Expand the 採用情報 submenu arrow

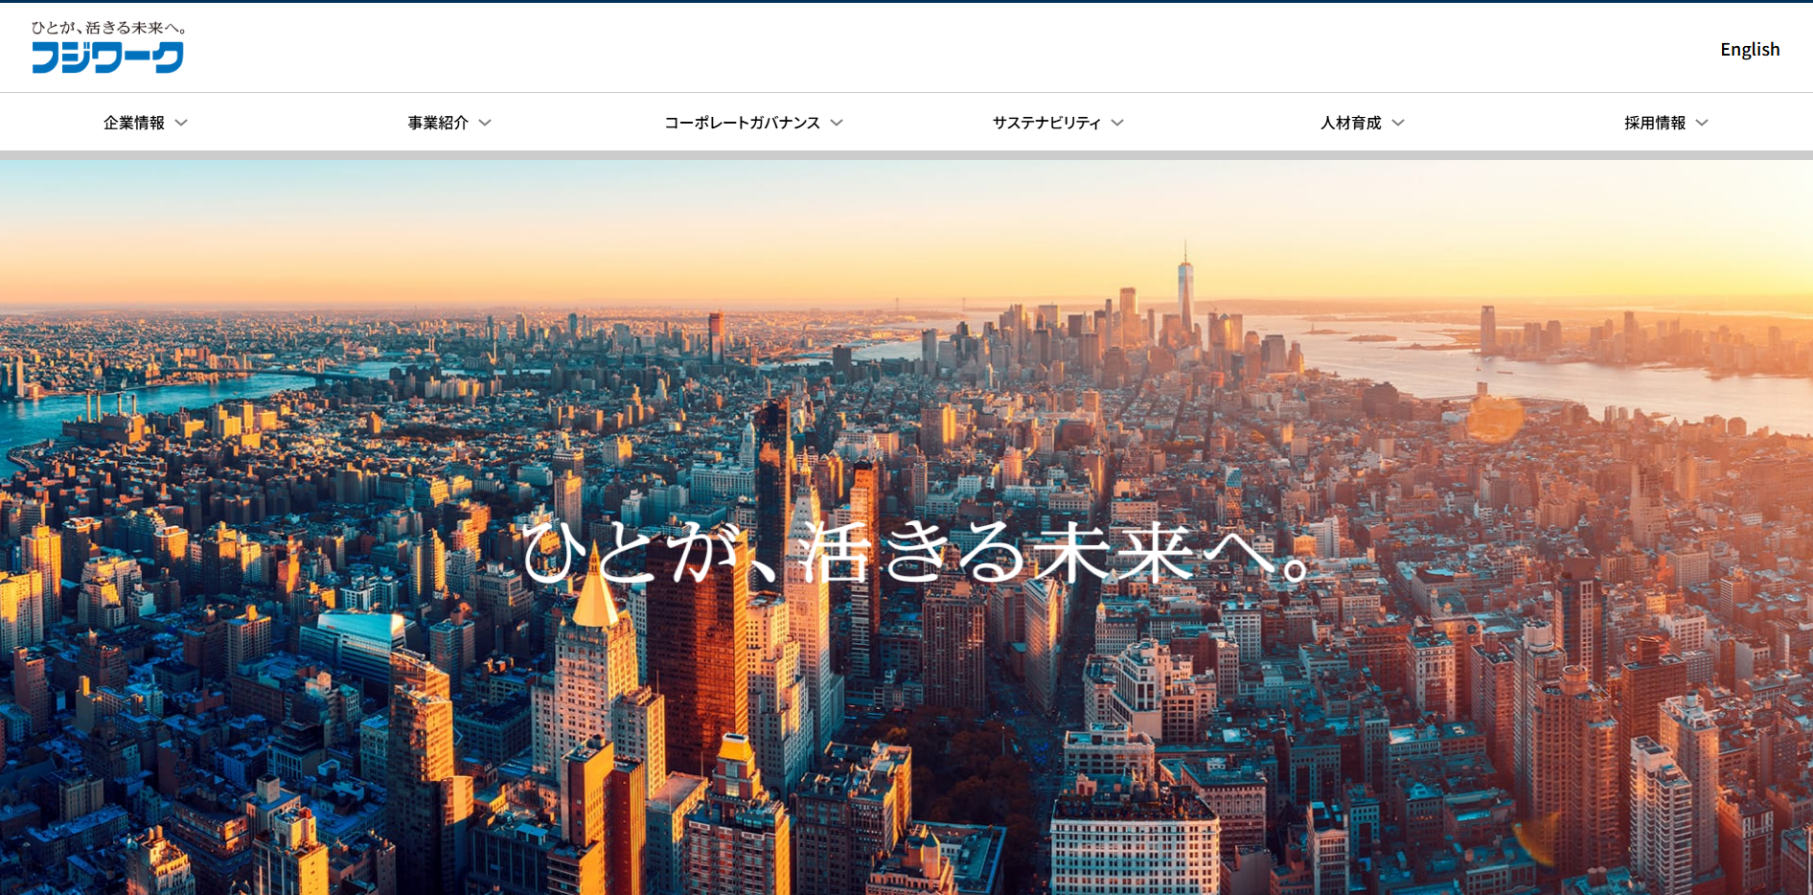1703,123
